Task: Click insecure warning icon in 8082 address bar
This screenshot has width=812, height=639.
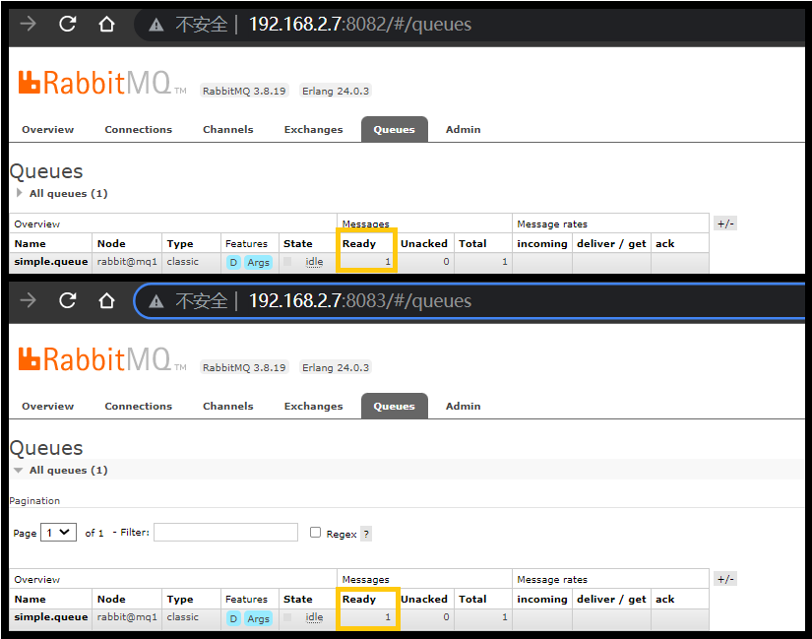Action: pos(156,25)
